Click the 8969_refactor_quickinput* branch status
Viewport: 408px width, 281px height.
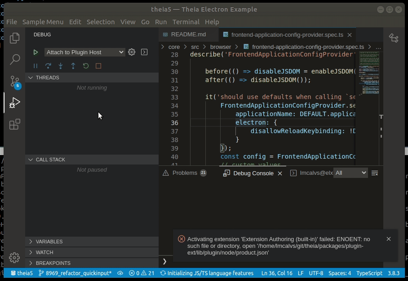pos(75,273)
